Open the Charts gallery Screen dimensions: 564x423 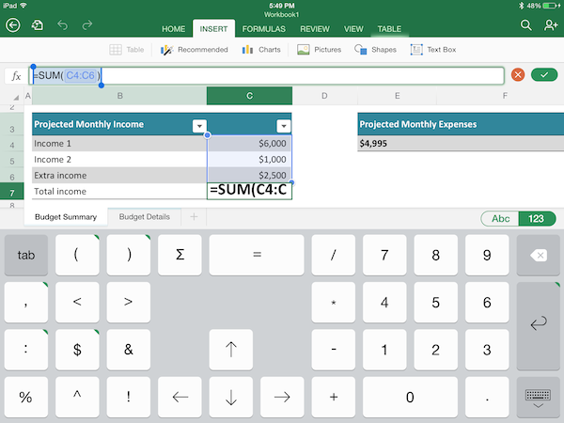point(261,50)
